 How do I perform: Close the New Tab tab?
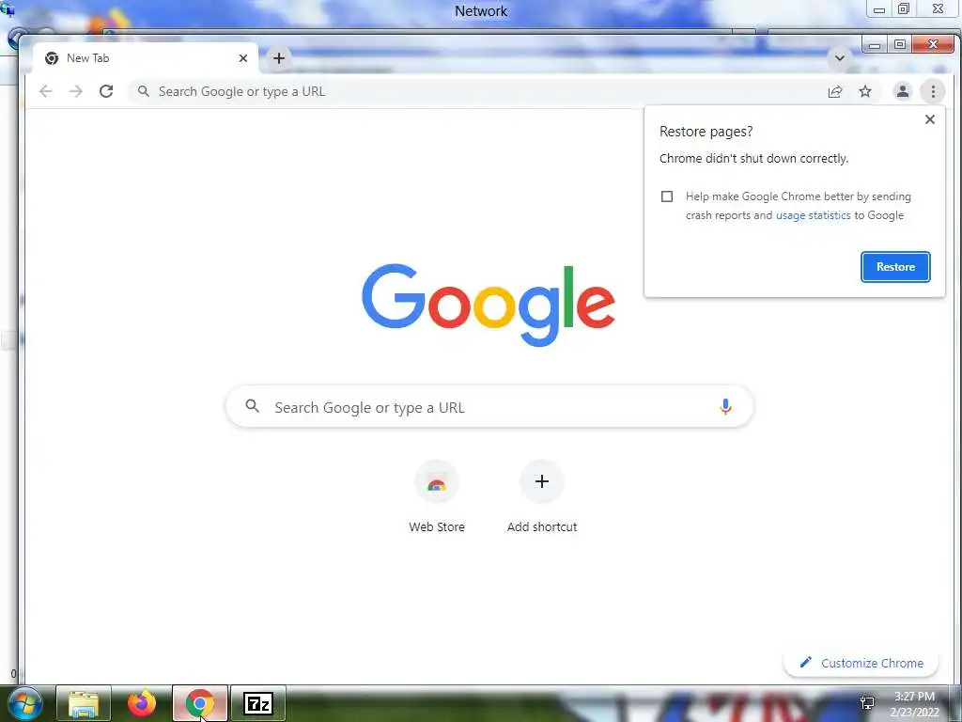[243, 58]
